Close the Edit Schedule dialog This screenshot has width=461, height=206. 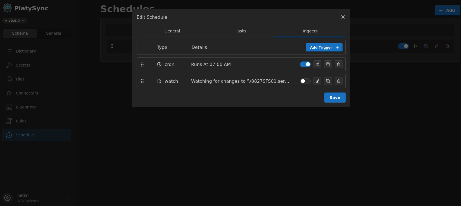pos(343,17)
